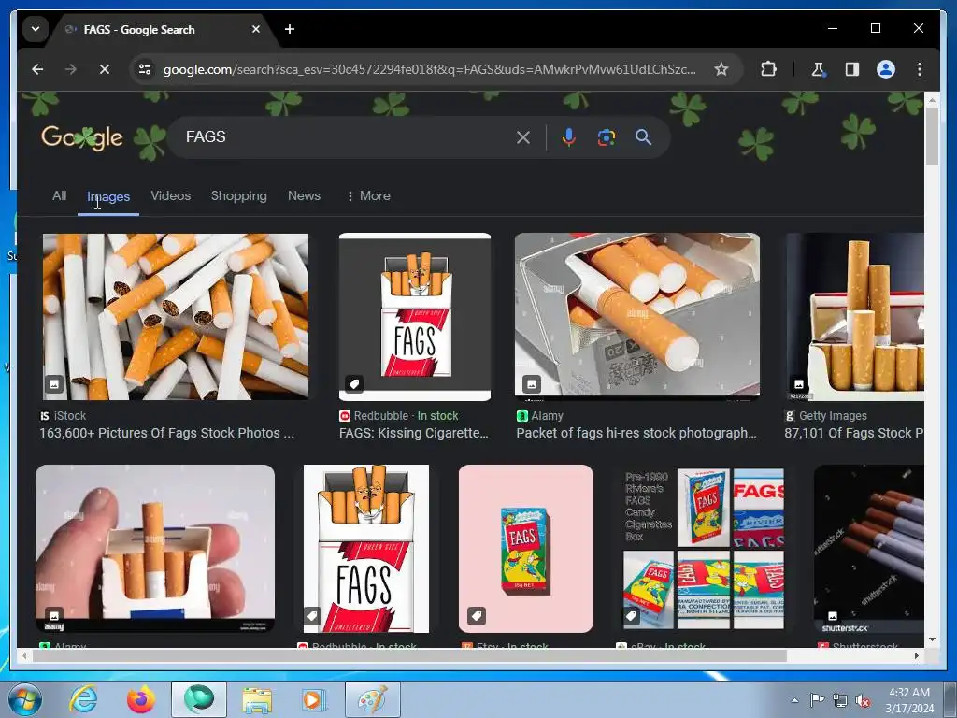Screen dimensions: 957x718
Task: Submit search with magnifier icon
Action: [643, 136]
